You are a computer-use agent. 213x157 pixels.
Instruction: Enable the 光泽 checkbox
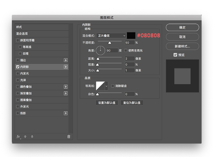[x=18, y=80]
